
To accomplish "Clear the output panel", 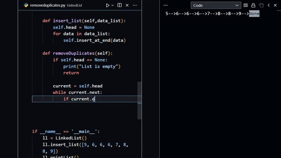I will click(245, 5).
